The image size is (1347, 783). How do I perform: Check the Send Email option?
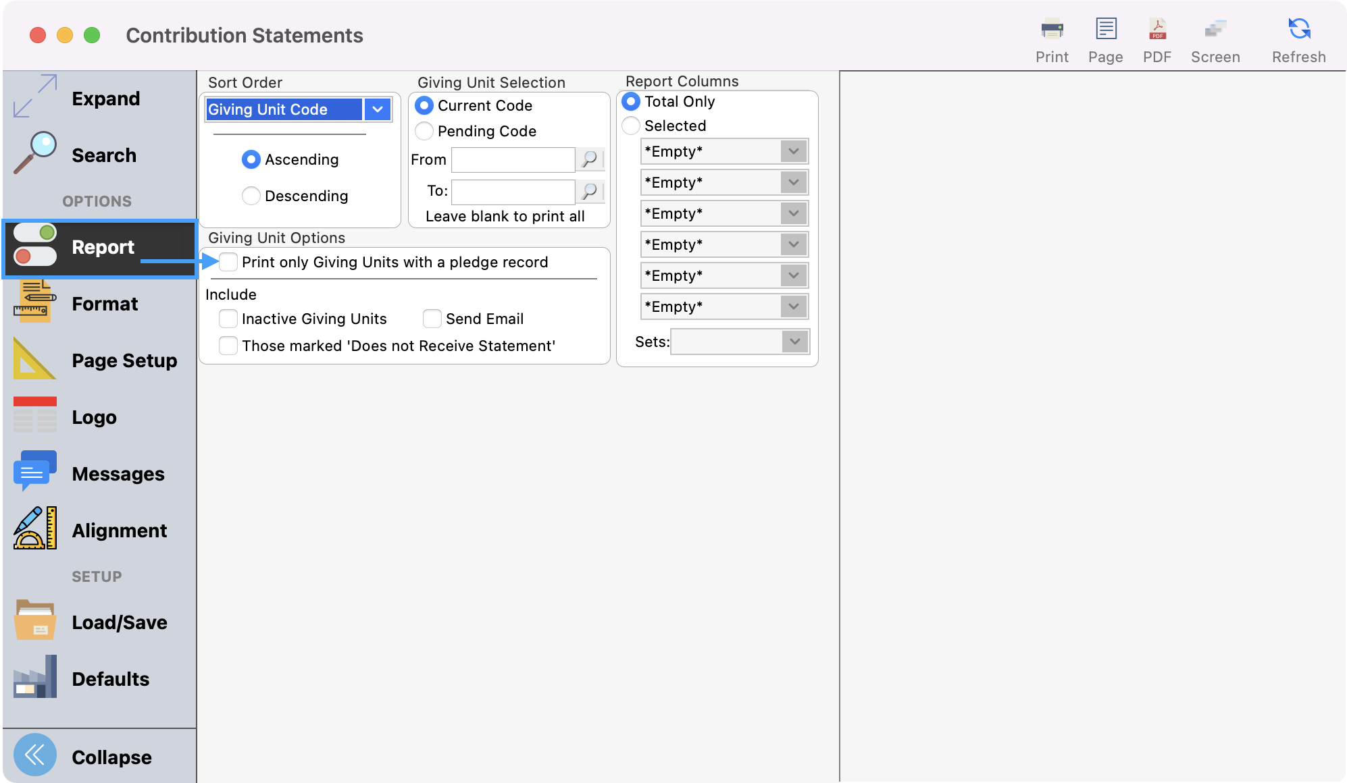[x=432, y=319]
